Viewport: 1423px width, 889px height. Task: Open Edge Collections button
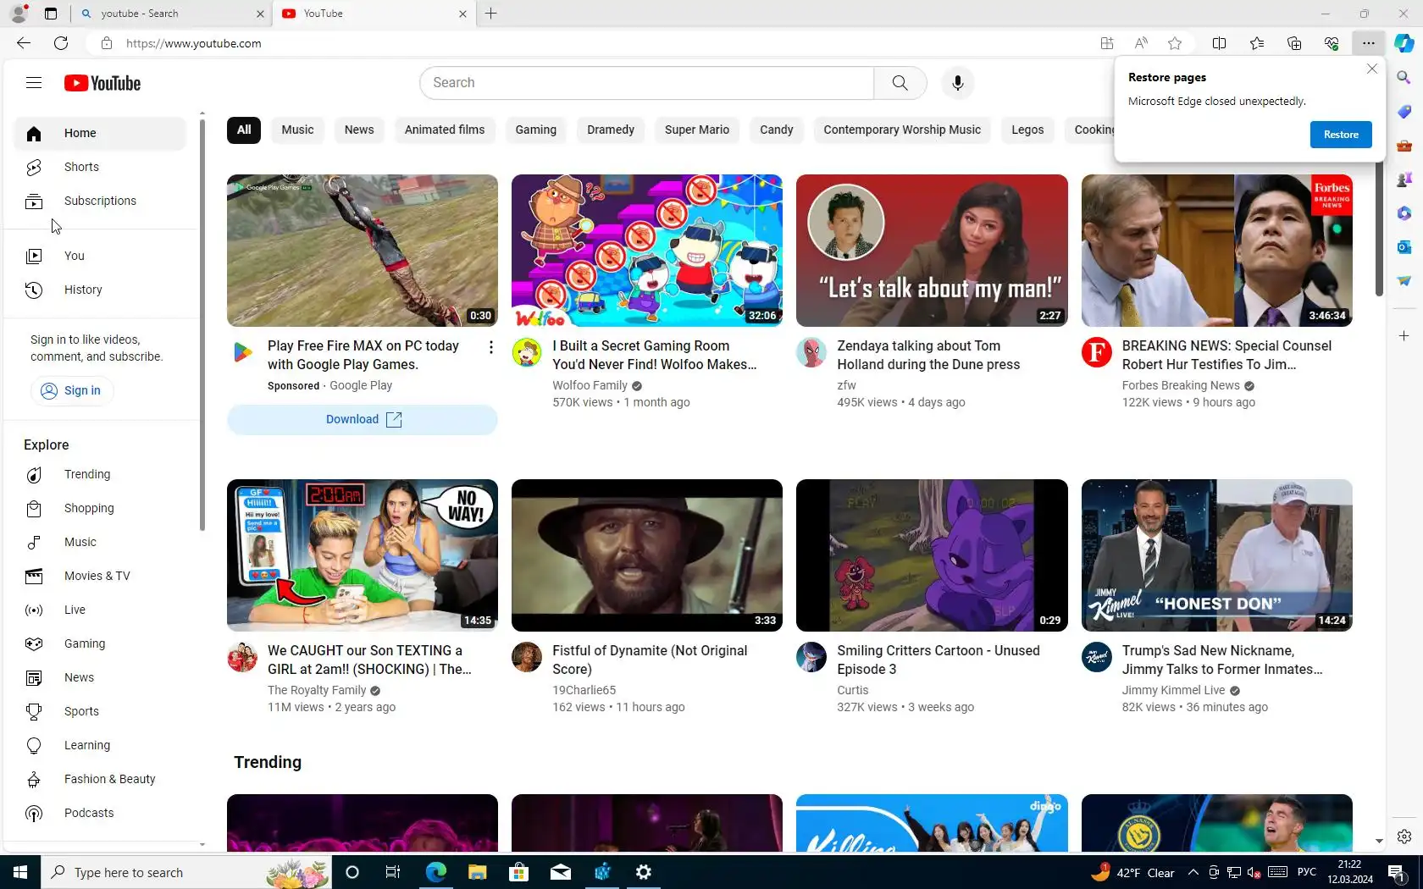[1293, 43]
